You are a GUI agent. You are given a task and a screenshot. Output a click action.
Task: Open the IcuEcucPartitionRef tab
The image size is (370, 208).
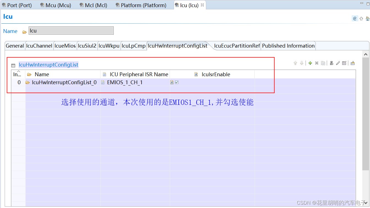tap(237, 46)
